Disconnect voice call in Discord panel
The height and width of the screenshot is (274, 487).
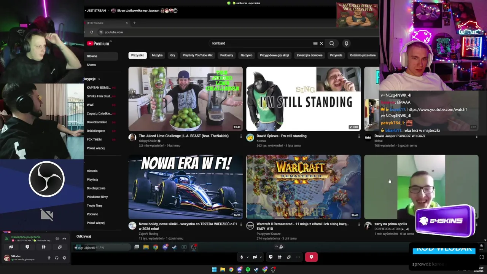(x=64, y=239)
